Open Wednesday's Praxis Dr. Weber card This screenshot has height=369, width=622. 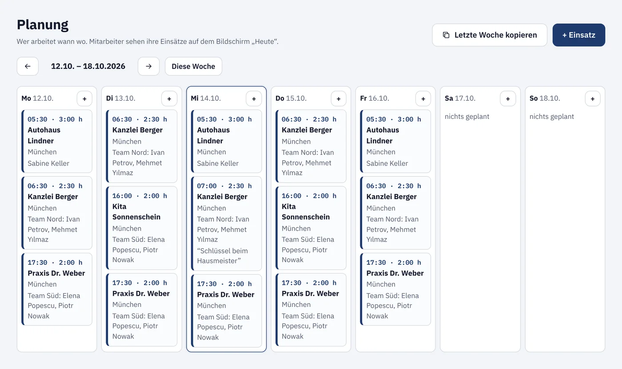tap(226, 310)
